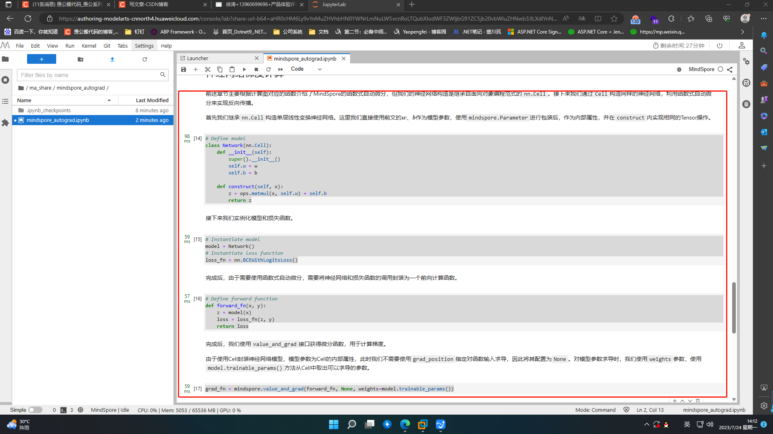Image resolution: width=773 pixels, height=434 pixels.
Task: Open the Settings menu
Action: click(x=144, y=46)
